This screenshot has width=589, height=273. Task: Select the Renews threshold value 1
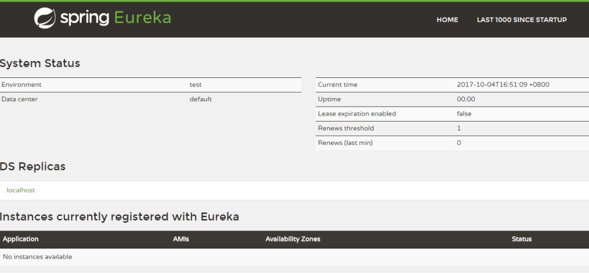pyautogui.click(x=459, y=128)
